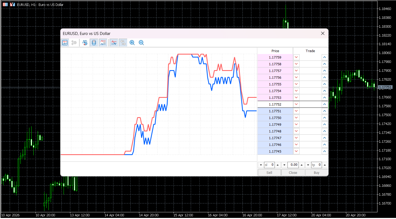The image size is (396, 219).
Task: Toggle the tick chart display button
Action: click(65, 42)
